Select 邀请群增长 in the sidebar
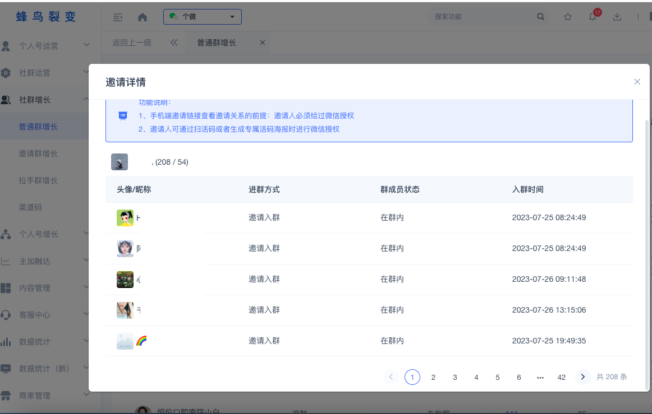This screenshot has width=652, height=414. [38, 153]
